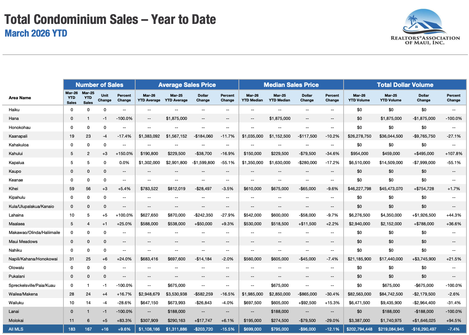The image size is (469, 335).
Task: Select Napili/Kahana/Honokowai volume $21,185,900
Action: (x=359, y=259)
